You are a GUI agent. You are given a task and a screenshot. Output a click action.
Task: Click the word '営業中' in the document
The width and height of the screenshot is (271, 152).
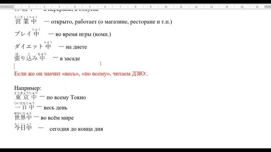[x=26, y=22]
